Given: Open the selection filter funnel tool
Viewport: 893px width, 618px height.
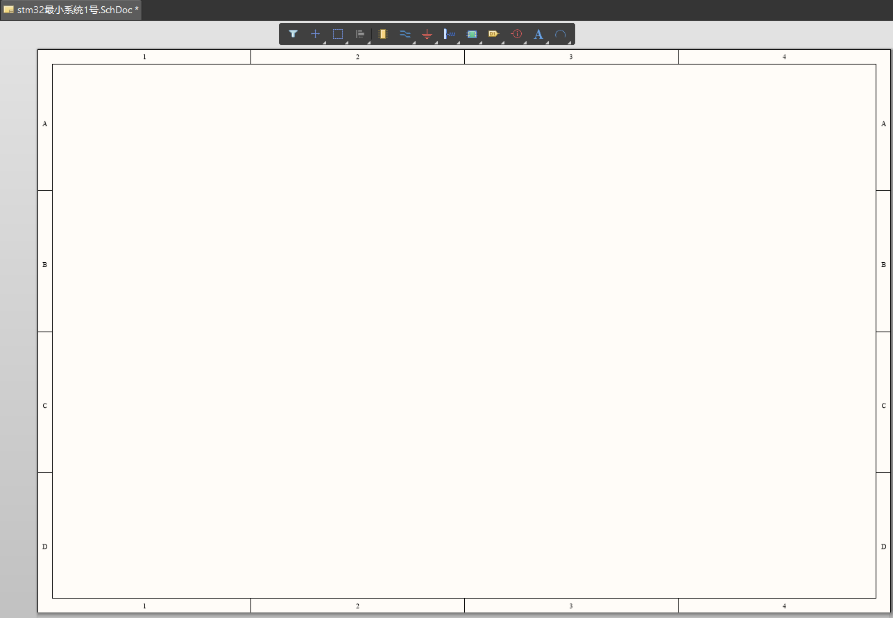Looking at the screenshot, I should click(x=293, y=33).
